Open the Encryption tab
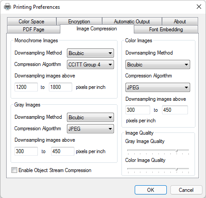 [79, 22]
